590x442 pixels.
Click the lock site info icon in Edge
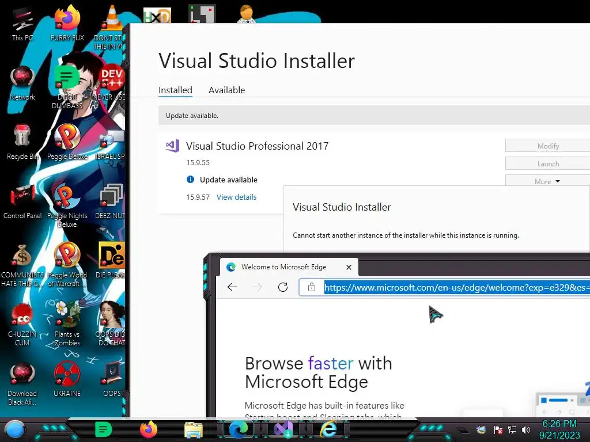tap(312, 288)
